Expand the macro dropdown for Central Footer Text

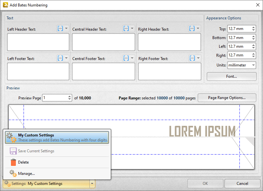131,58
